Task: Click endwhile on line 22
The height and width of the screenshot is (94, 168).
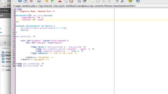Action: click(x=43, y=53)
